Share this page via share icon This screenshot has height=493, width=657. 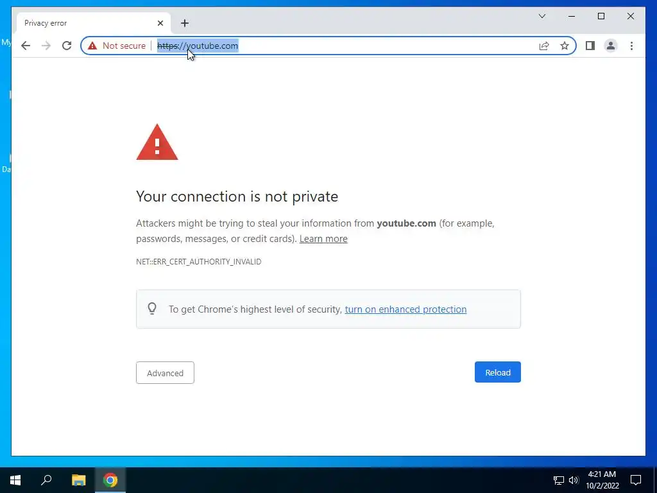(x=544, y=46)
